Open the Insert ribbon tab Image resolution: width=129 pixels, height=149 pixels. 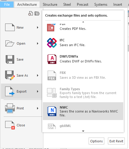point(118,5)
